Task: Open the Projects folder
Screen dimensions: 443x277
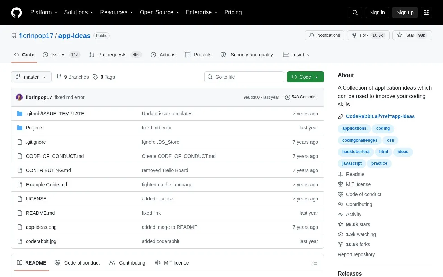Action: coord(35,128)
